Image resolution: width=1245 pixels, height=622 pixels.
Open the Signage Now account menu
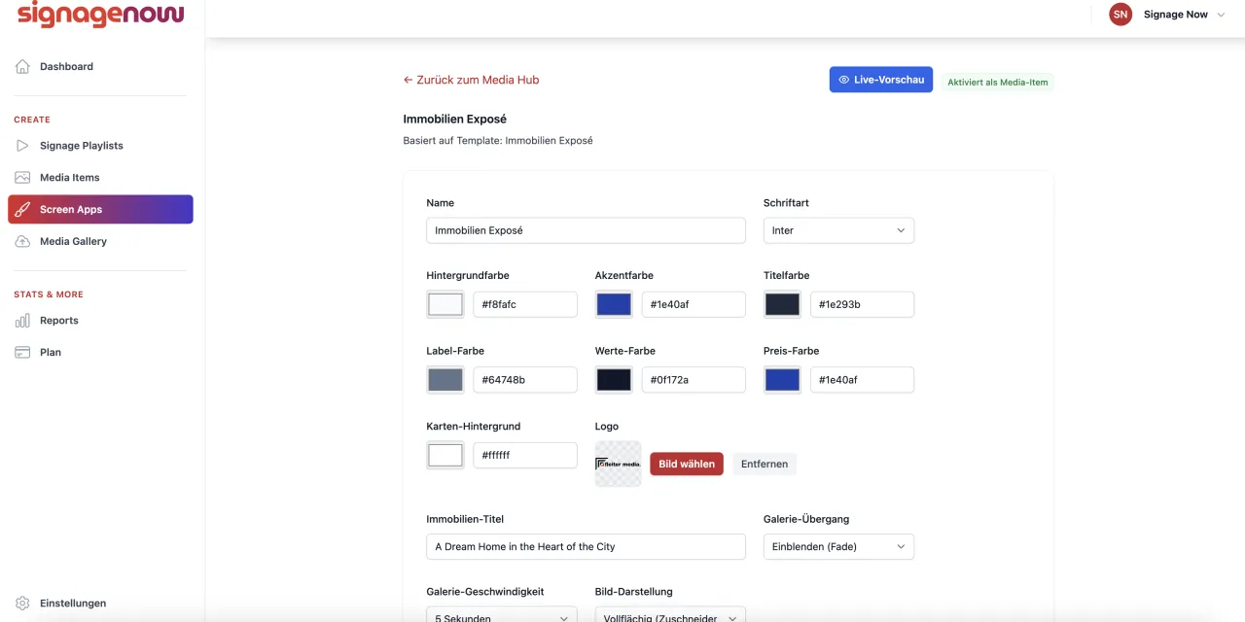(1167, 15)
